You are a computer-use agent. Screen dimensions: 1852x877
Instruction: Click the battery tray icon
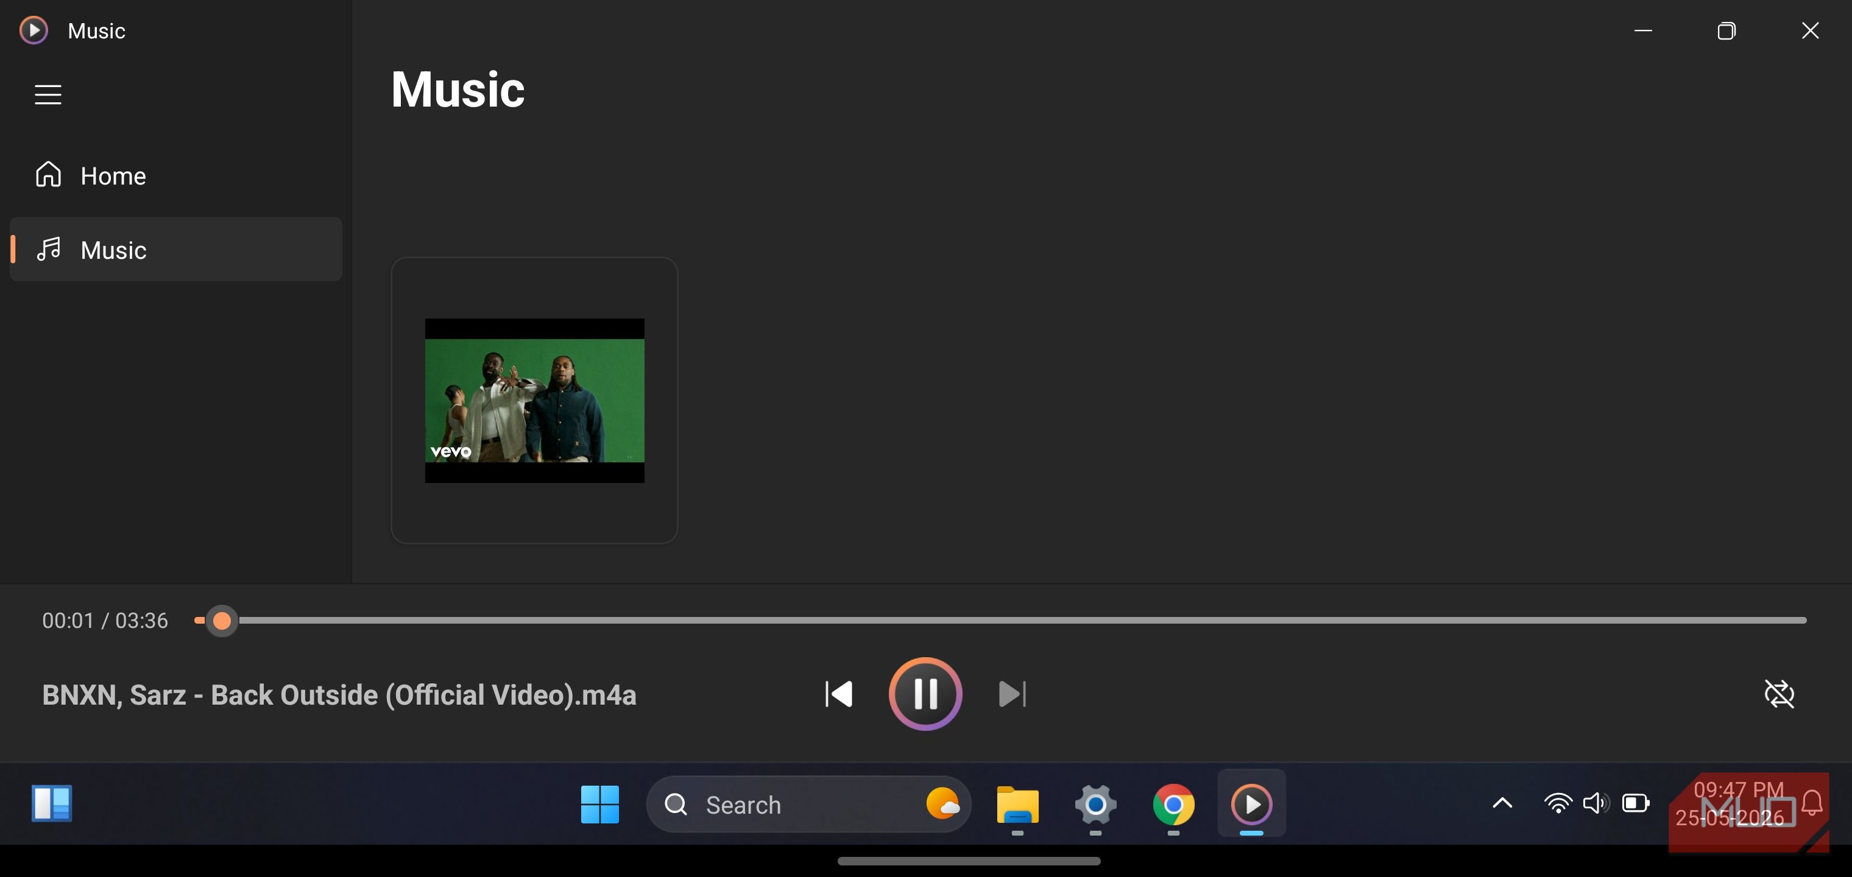[x=1636, y=803]
